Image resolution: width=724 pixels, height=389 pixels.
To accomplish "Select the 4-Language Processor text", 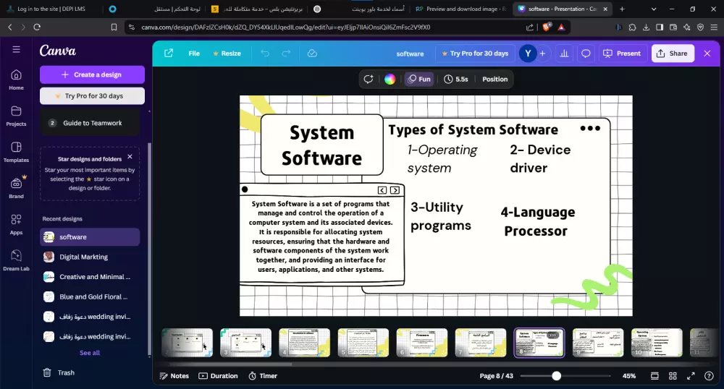I will tap(537, 222).
